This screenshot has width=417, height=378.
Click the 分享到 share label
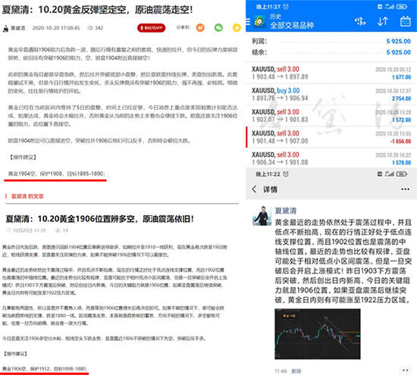click(183, 27)
